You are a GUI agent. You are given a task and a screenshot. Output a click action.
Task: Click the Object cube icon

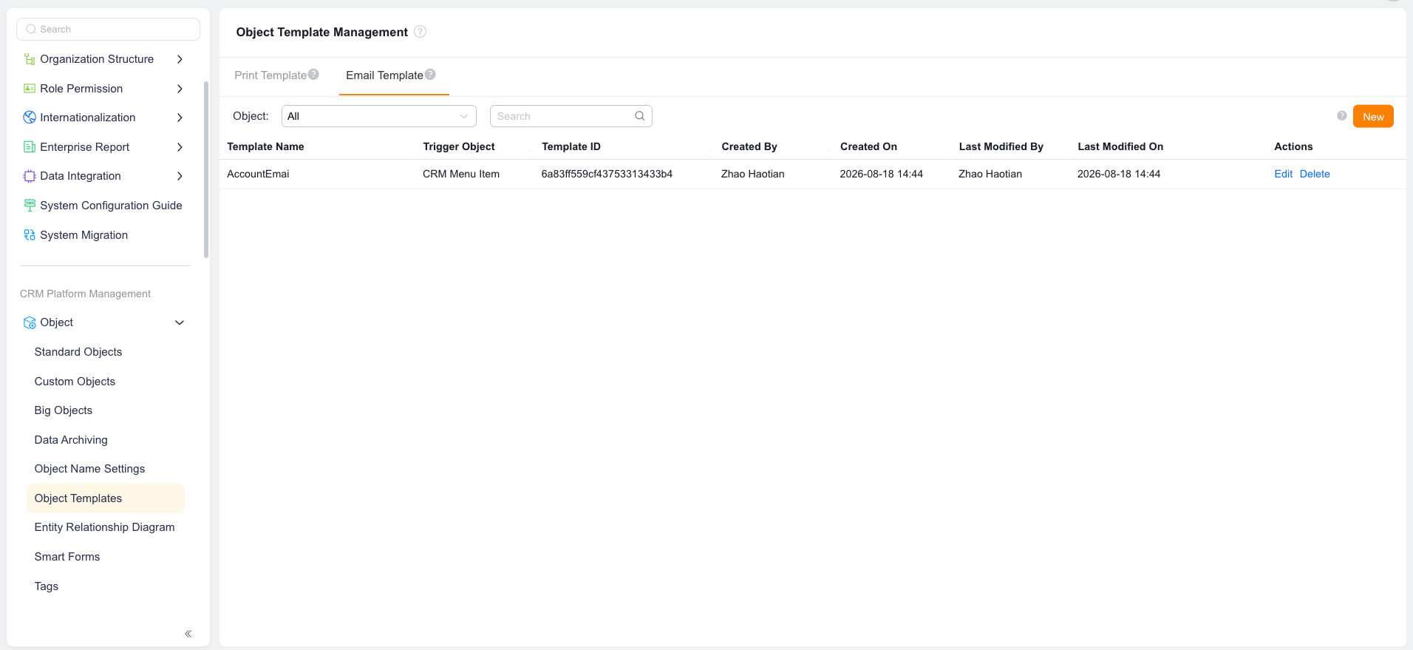(30, 322)
